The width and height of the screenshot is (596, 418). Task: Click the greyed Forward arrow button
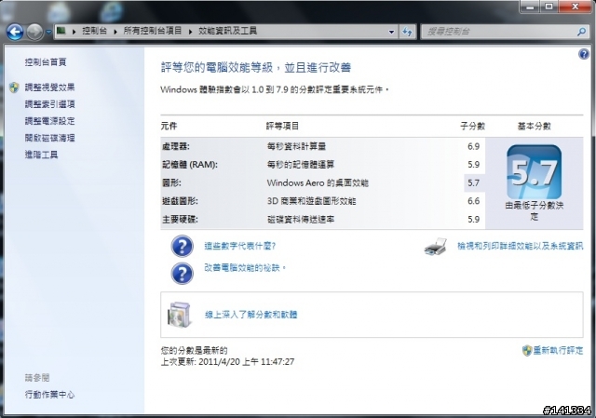click(x=34, y=32)
